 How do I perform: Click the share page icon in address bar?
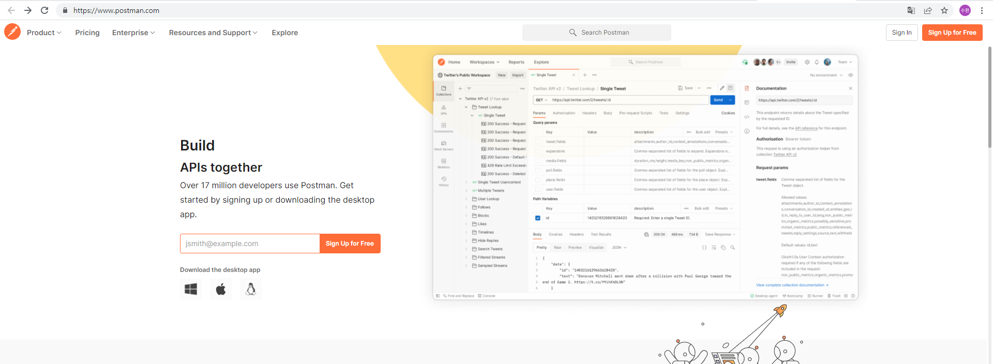[x=928, y=10]
